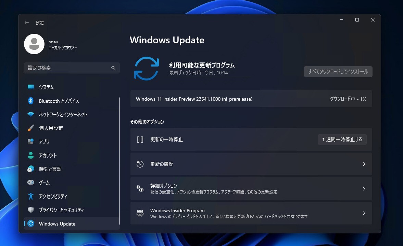Open Bluetooth とデバイス settings

tap(30, 101)
